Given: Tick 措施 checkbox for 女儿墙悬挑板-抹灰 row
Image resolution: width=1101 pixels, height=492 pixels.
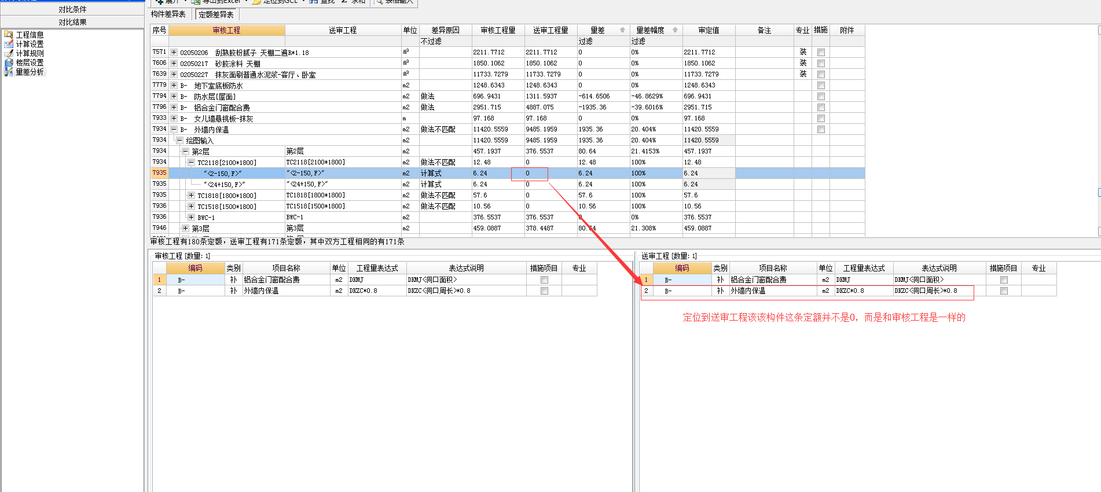Looking at the screenshot, I should pyautogui.click(x=821, y=118).
